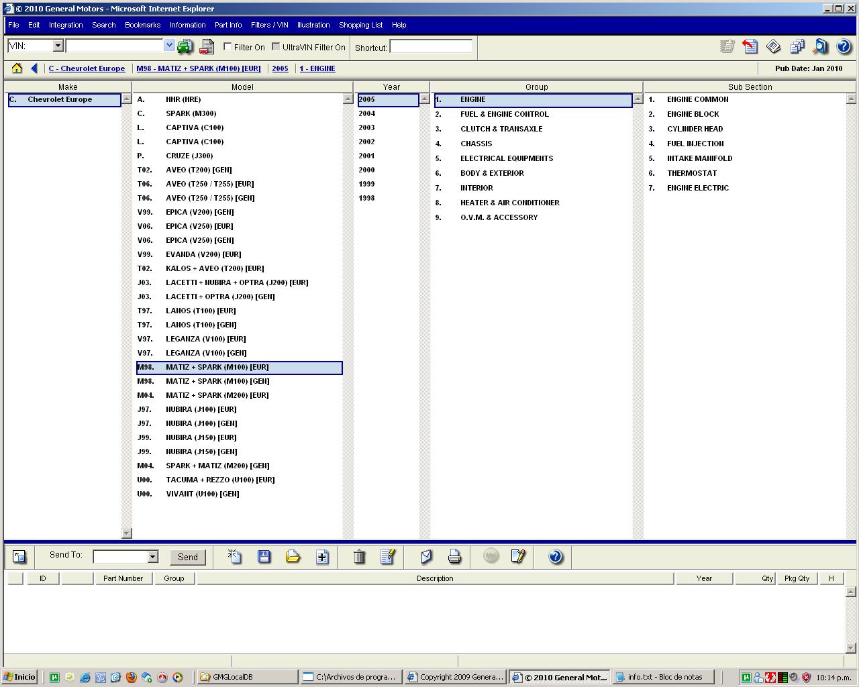
Task: Click the checklist-with-pencil icon
Action: (388, 556)
